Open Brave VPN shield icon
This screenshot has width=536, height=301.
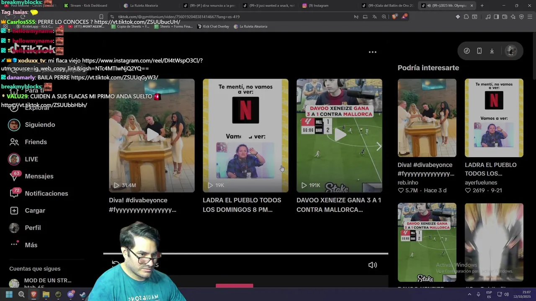pyautogui.click(x=521, y=17)
